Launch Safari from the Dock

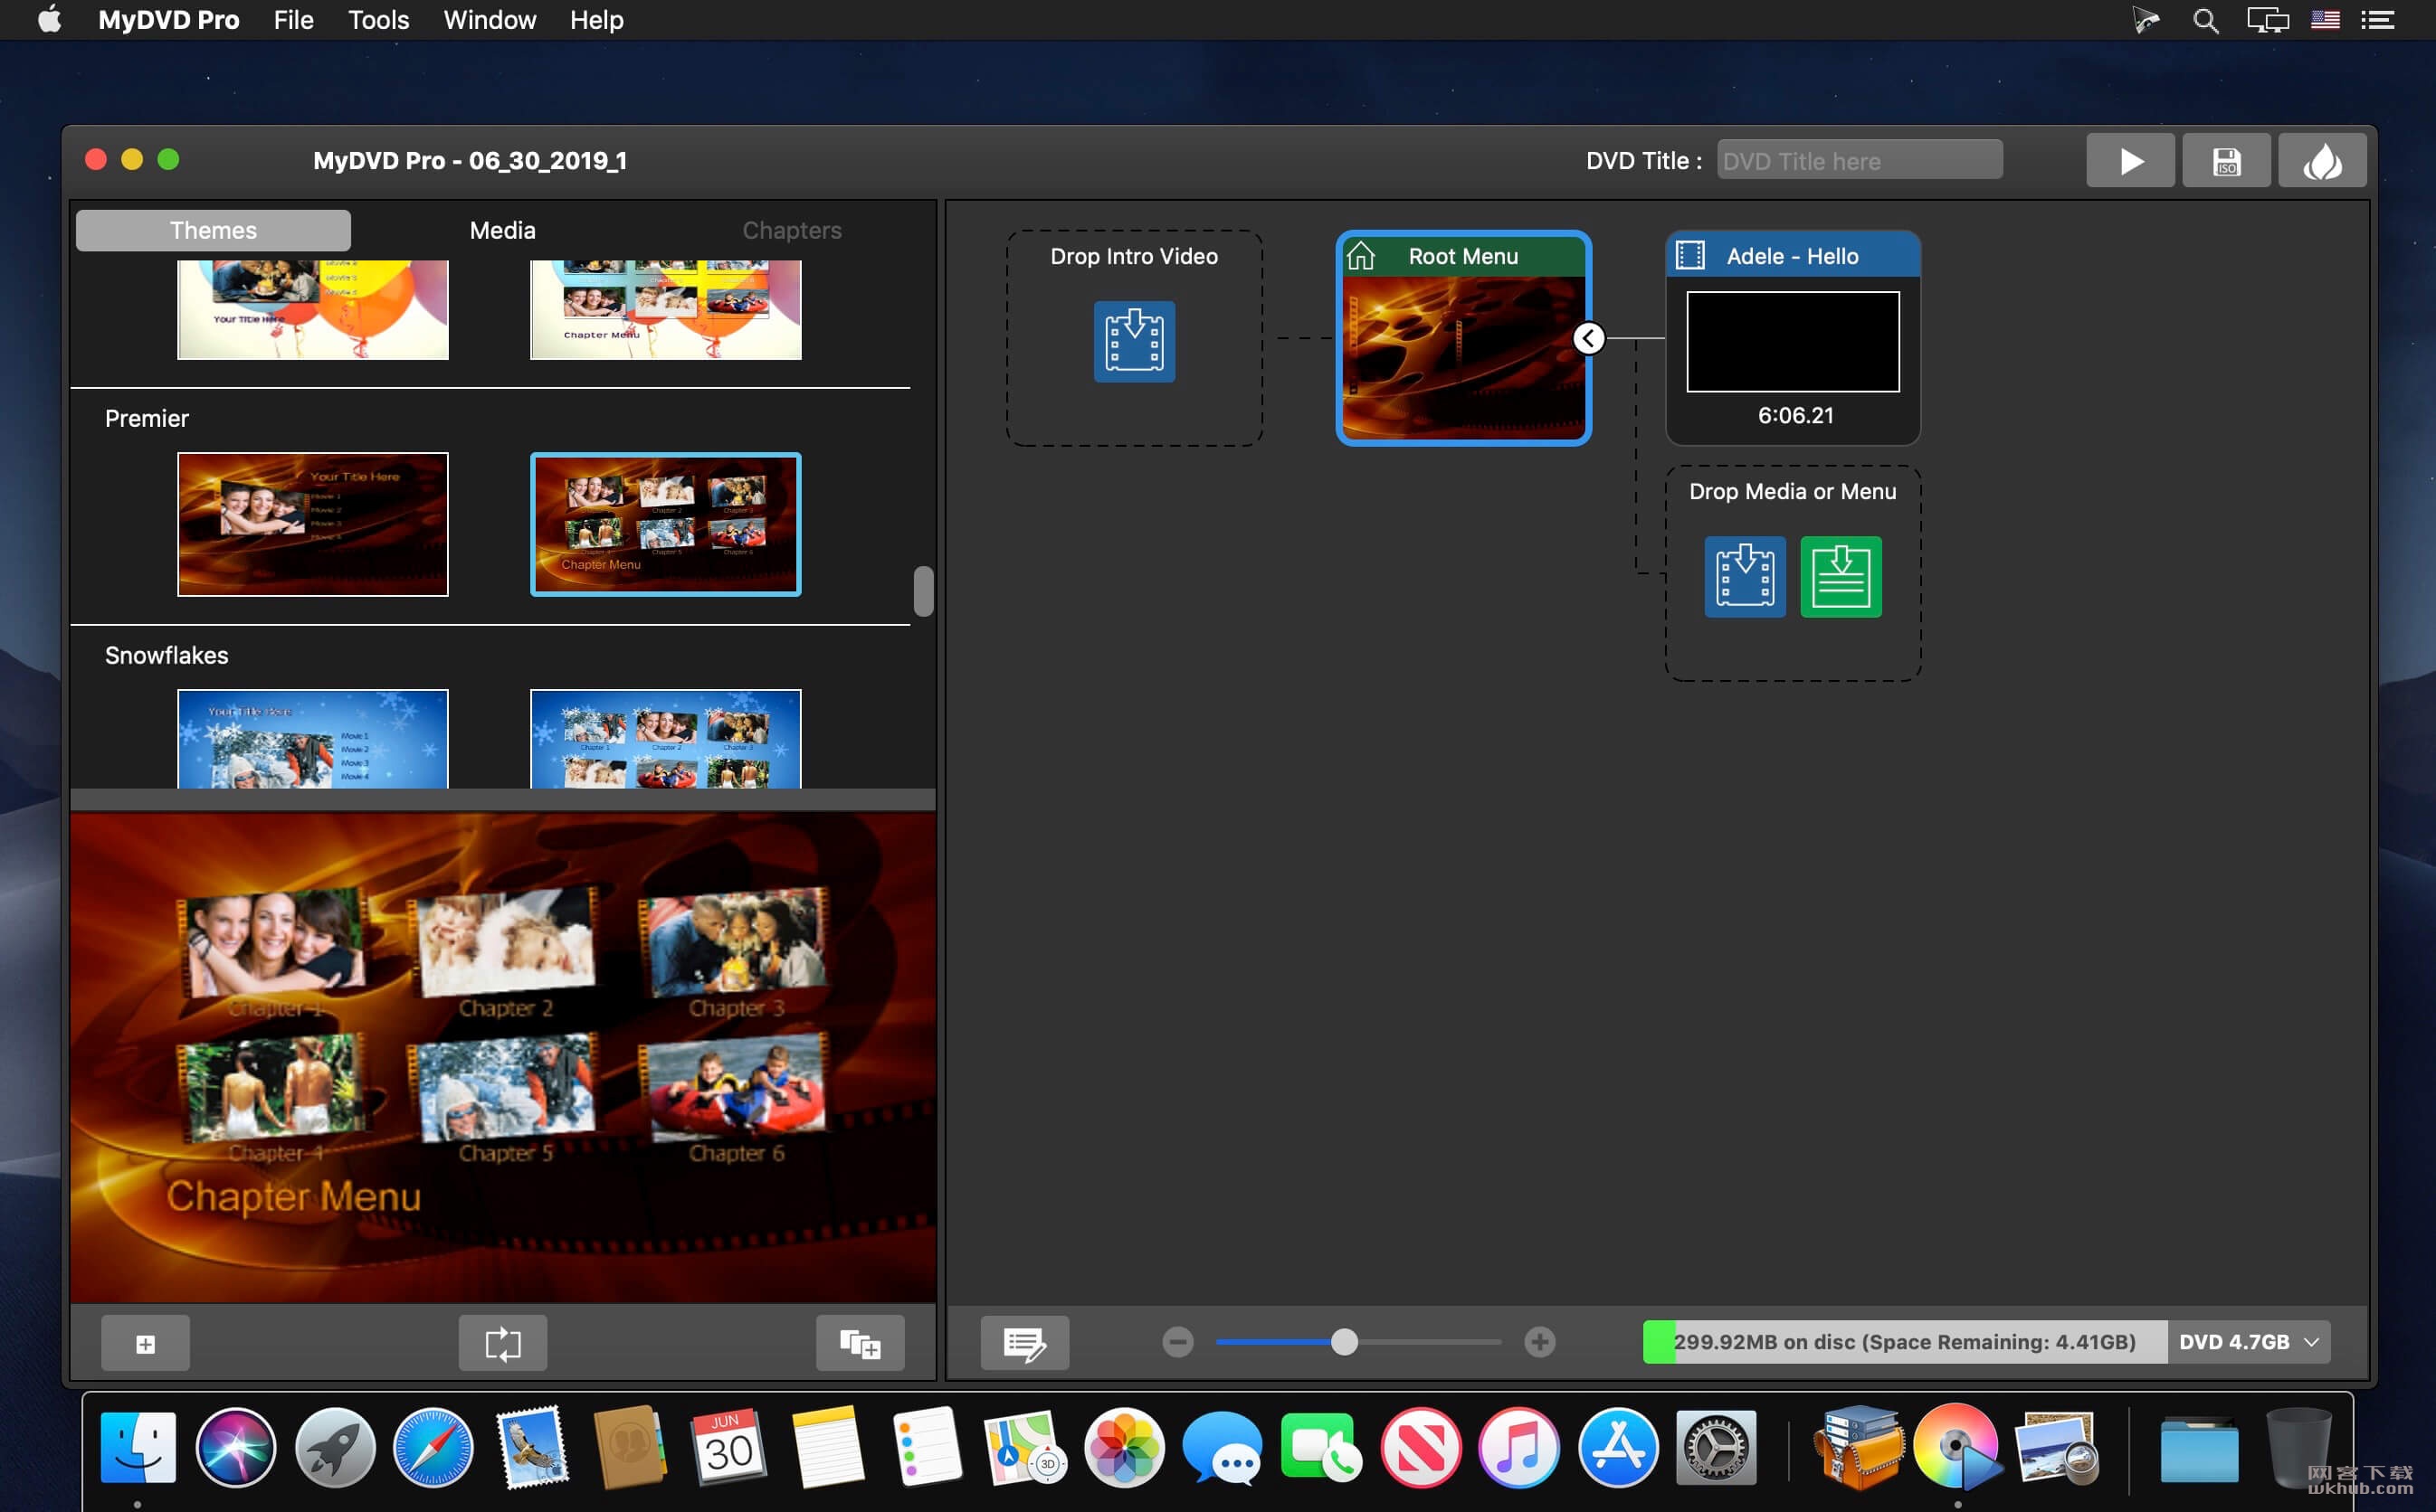(x=433, y=1446)
